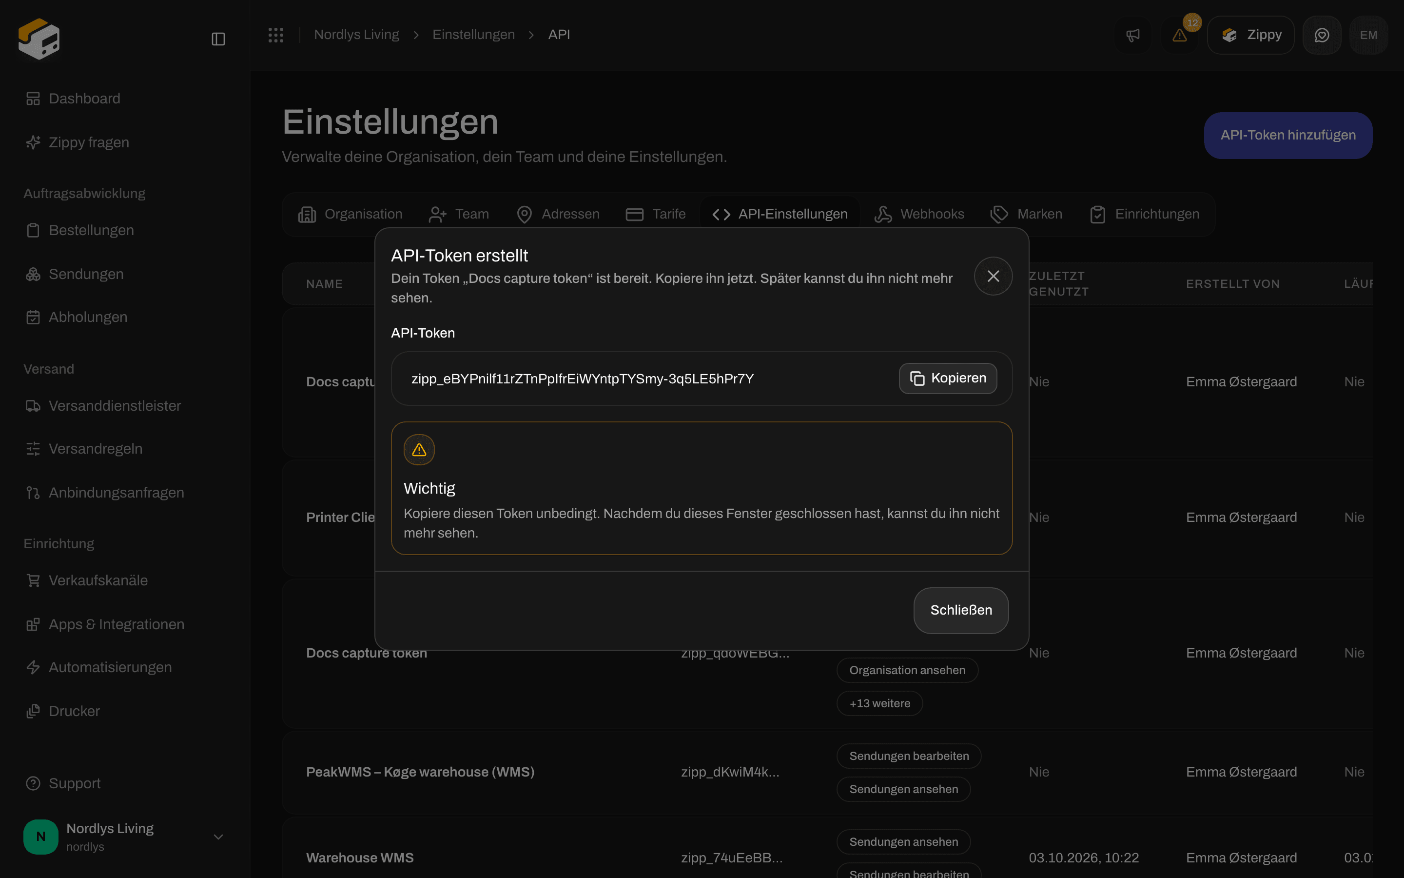Click the Schließen button
The width and height of the screenshot is (1404, 878).
click(961, 610)
